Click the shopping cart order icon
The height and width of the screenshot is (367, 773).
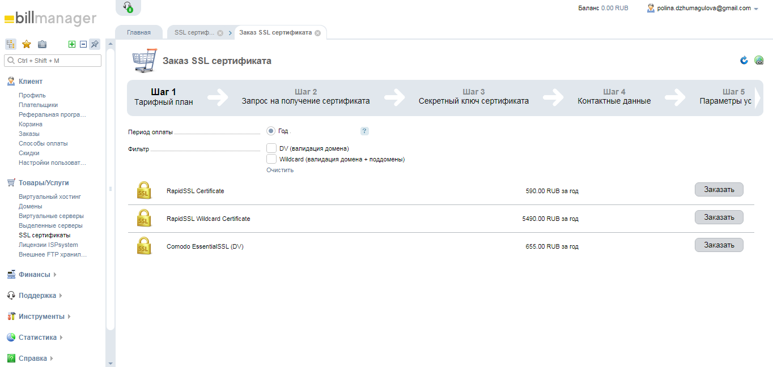144,61
